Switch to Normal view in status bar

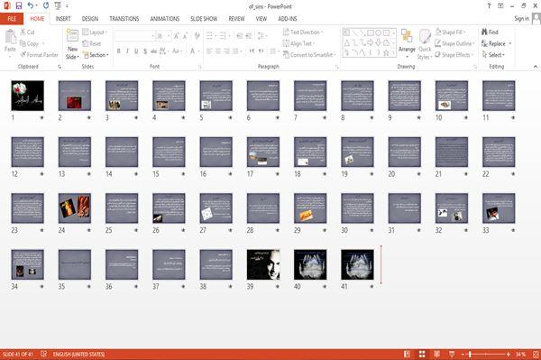click(x=408, y=354)
